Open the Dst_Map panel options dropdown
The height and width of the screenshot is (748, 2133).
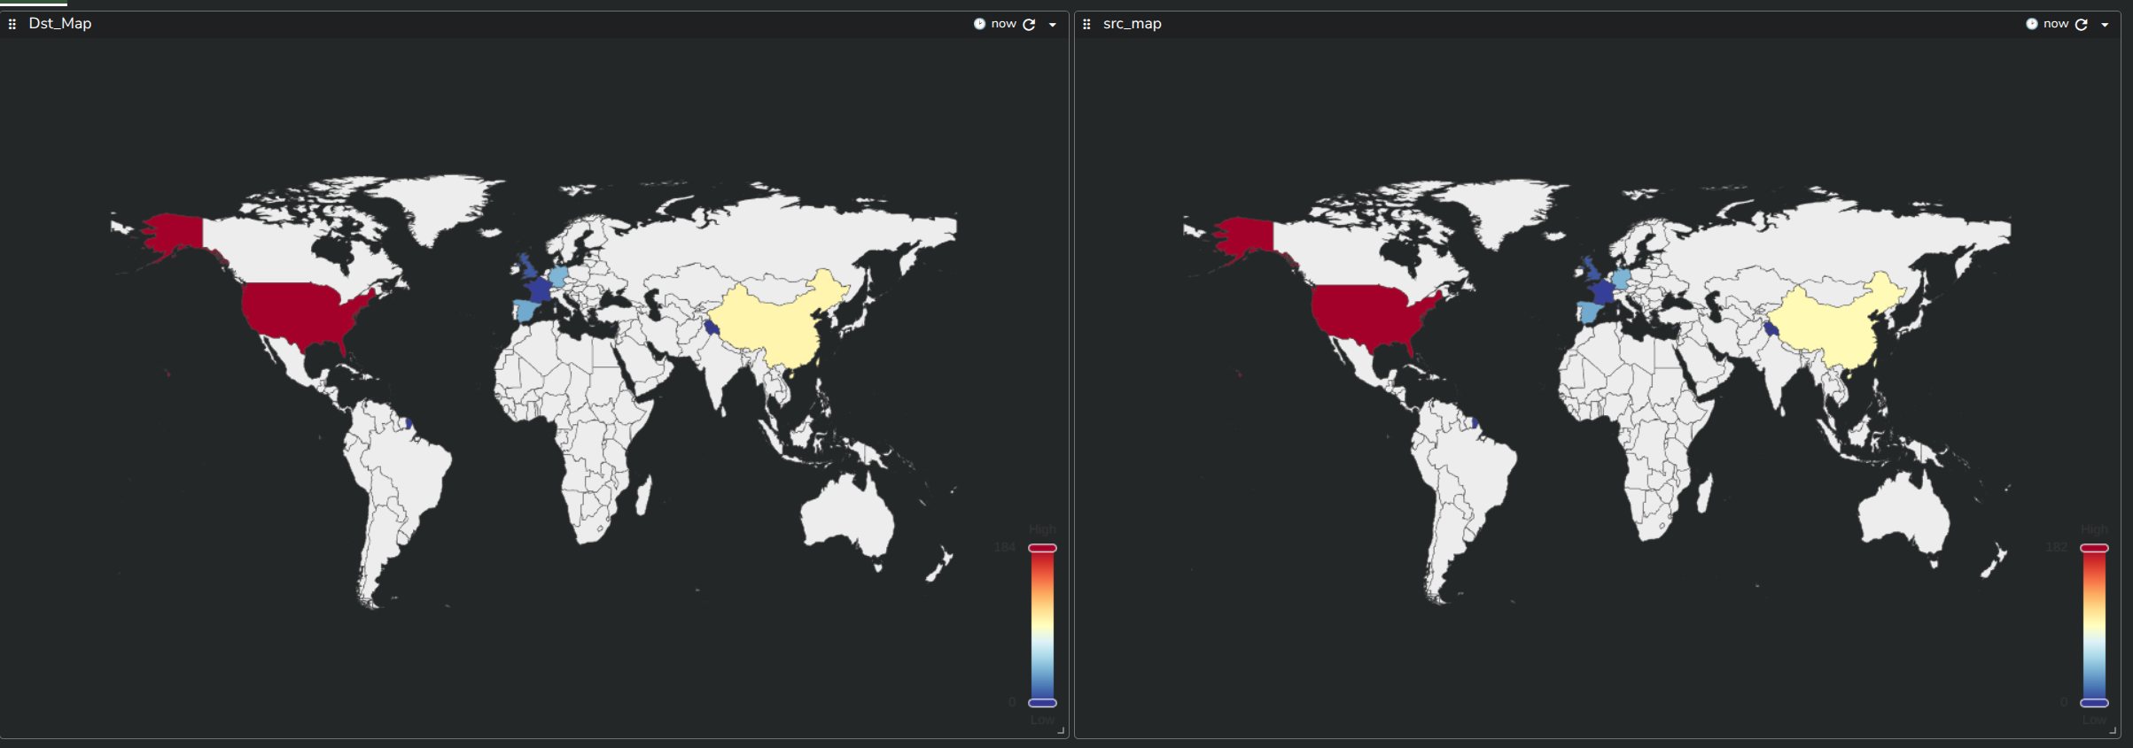pos(1053,25)
